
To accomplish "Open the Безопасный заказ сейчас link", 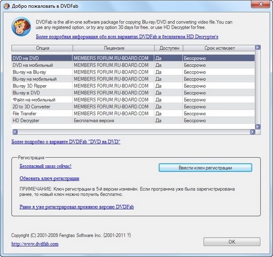I will [x=45, y=166].
